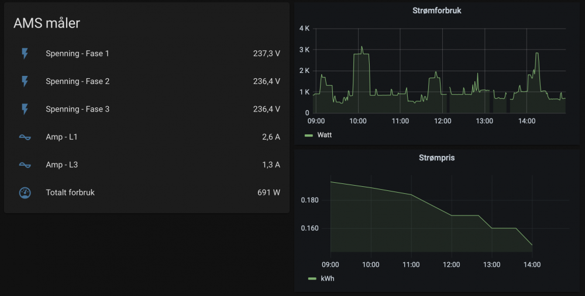Open the Spenning - Fase 2 entity details
Viewport: 585px width, 296px height.
[x=77, y=82]
